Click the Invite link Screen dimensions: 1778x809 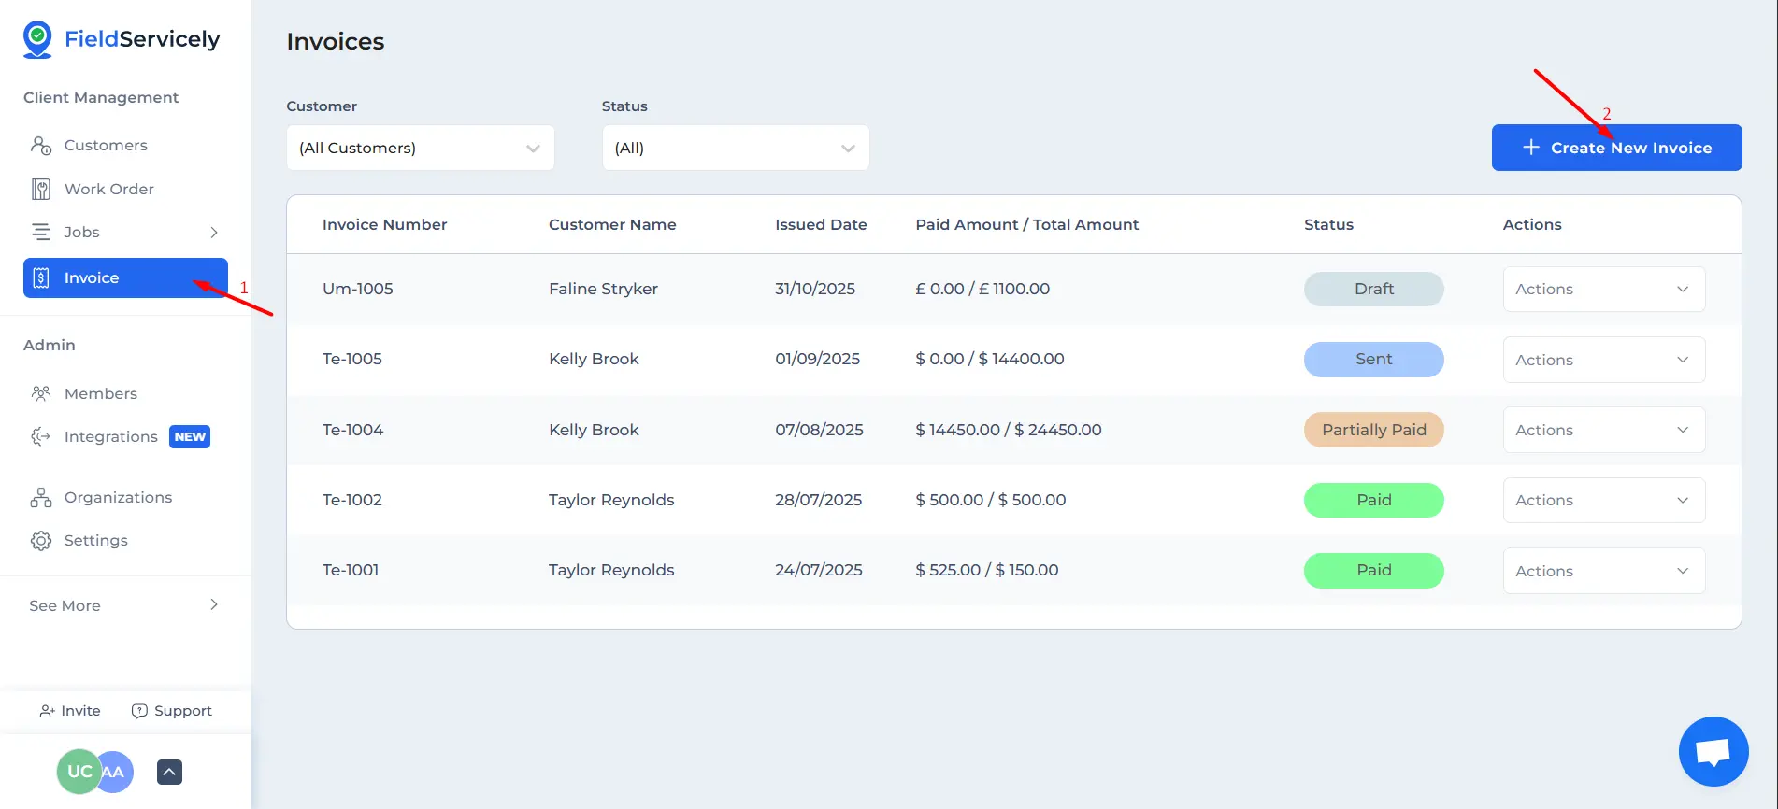click(x=70, y=711)
